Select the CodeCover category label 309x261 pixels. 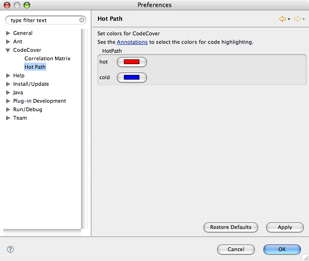tap(27, 50)
